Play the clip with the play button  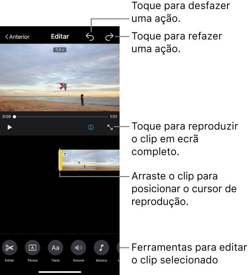coord(10,127)
